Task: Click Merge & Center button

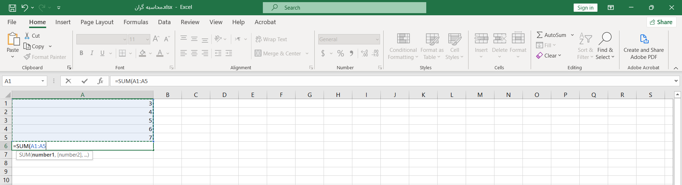Action: [278, 54]
